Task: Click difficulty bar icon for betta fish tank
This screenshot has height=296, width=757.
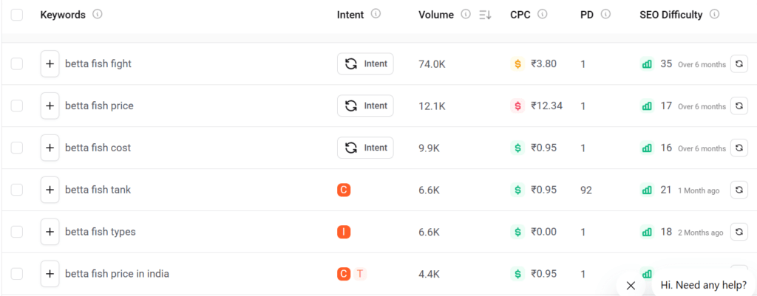Action: [x=647, y=190]
